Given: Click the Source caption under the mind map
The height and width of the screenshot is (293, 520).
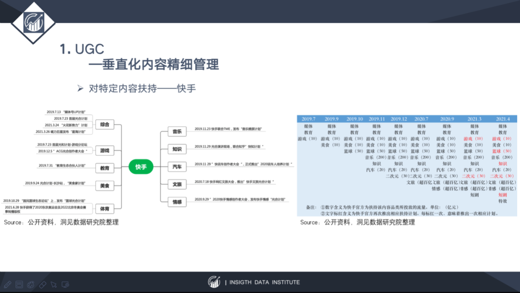Looking at the screenshot, I should 61,222.
